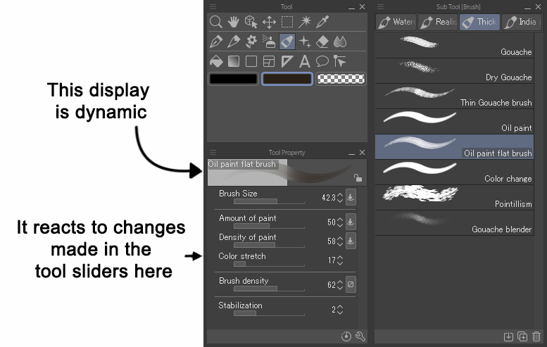Toggle the lock icon in Tool Property
The width and height of the screenshot is (547, 347).
(358, 179)
